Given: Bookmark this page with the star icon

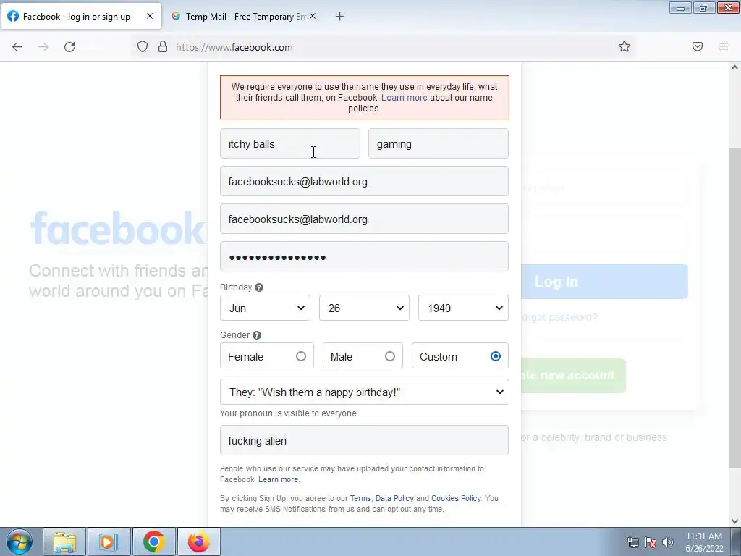Looking at the screenshot, I should (624, 46).
